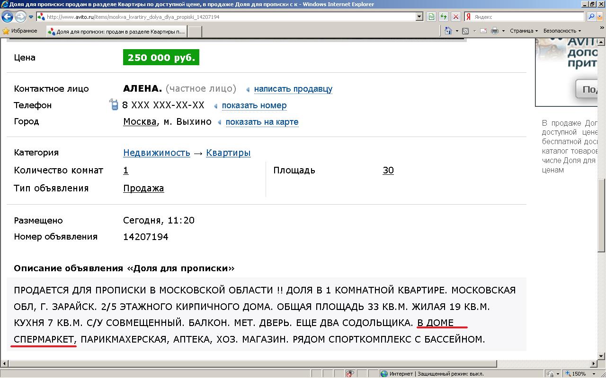Click the 'написать продавцу' link
Viewport: 606px width, 378px height.
click(x=293, y=89)
